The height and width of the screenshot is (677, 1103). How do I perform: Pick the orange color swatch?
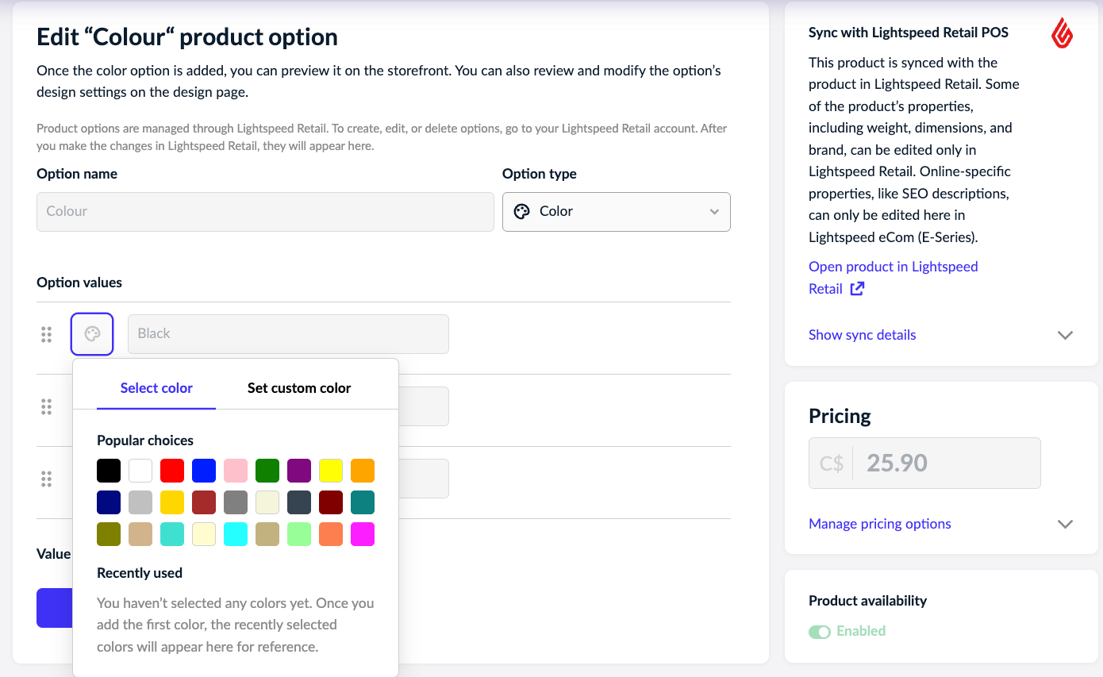pos(363,471)
